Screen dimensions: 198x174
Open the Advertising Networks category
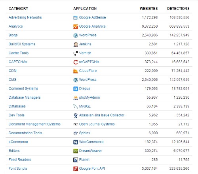tap(25, 17)
